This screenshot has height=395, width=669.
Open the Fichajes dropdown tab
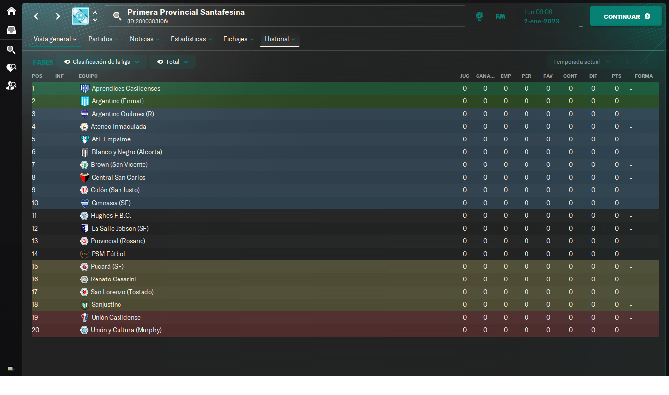[x=239, y=39]
